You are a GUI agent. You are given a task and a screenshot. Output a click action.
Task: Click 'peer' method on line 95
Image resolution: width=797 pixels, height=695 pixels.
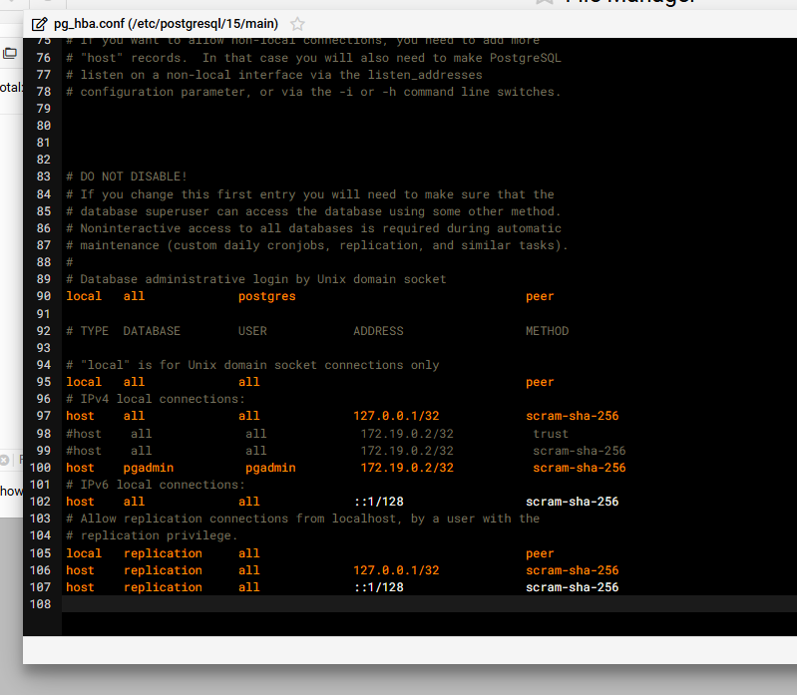540,382
